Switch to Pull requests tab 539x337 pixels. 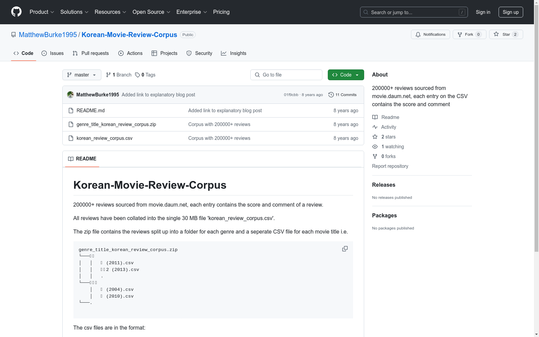[x=91, y=53]
